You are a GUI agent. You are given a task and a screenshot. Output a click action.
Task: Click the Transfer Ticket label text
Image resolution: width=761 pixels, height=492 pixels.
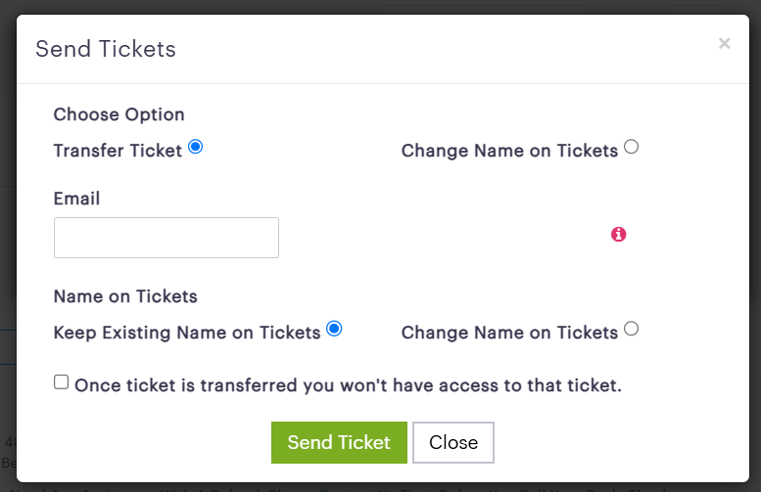point(118,151)
